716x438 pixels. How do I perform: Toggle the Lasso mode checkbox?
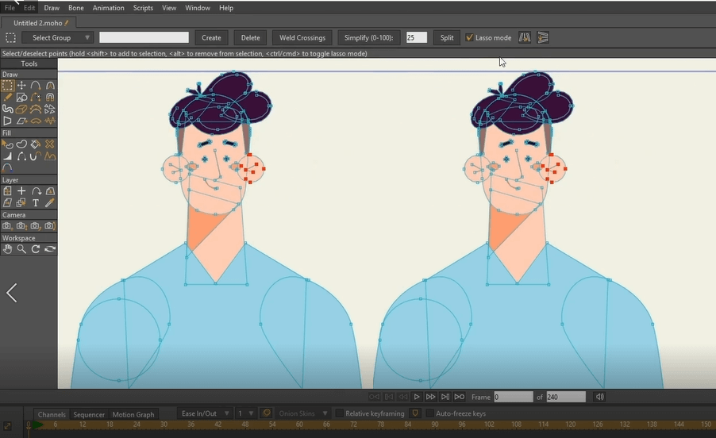pyautogui.click(x=469, y=37)
